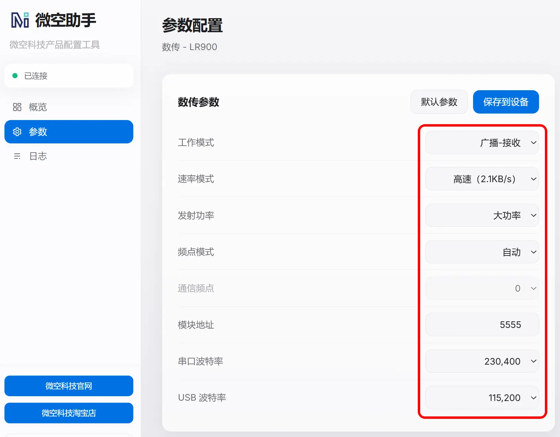The image size is (560, 437).
Task: Click the 微空助手 logo icon
Action: (20, 20)
